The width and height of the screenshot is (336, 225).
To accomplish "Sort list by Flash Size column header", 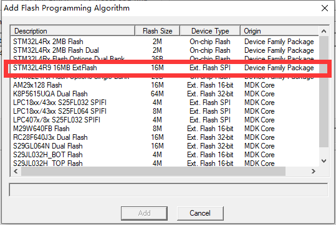I will tap(158, 31).
